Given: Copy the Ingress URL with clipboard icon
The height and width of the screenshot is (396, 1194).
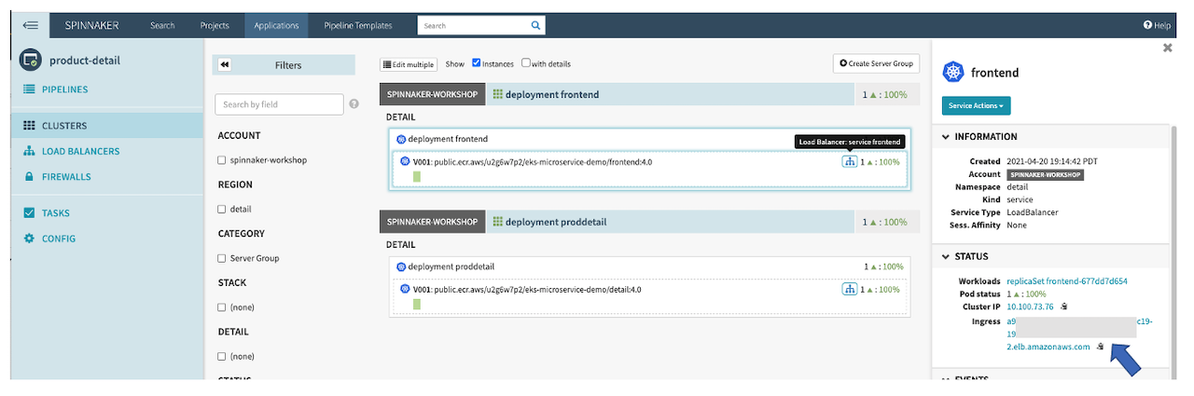Looking at the screenshot, I should (x=1101, y=347).
